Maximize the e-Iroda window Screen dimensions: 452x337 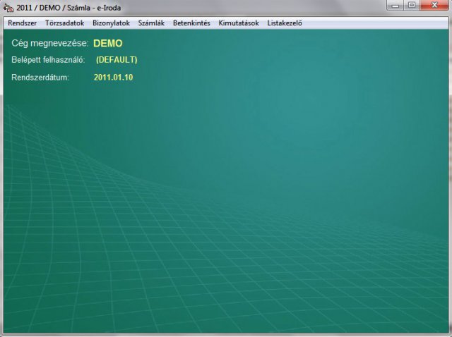pyautogui.click(x=412, y=6)
